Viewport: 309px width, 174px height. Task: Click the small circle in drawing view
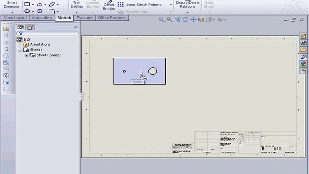[x=124, y=71]
